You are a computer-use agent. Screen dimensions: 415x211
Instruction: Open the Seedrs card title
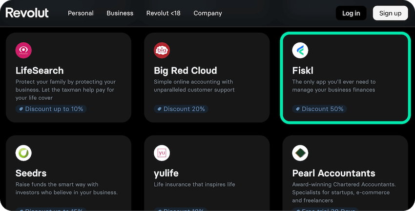(x=31, y=173)
